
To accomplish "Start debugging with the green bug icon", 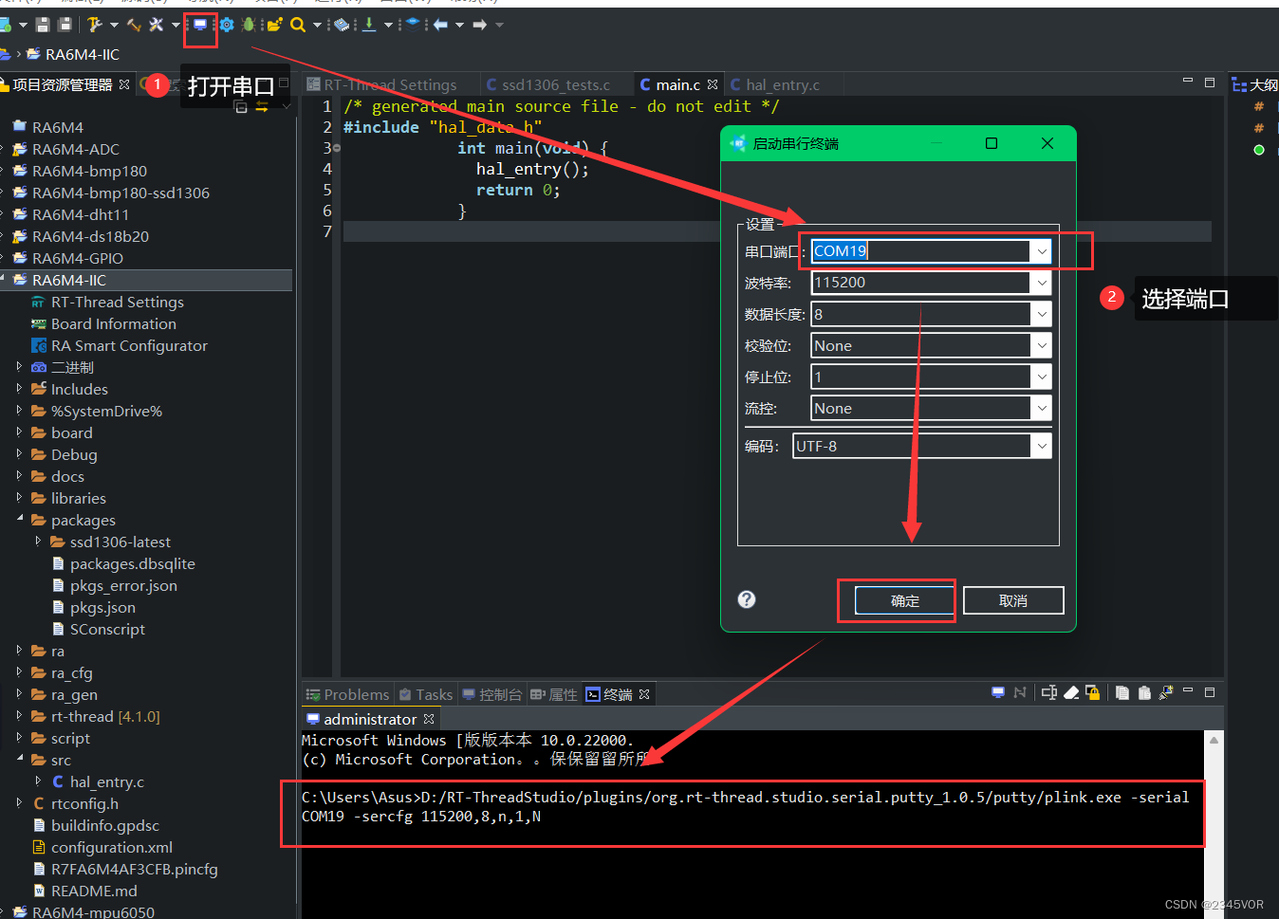I will point(249,25).
